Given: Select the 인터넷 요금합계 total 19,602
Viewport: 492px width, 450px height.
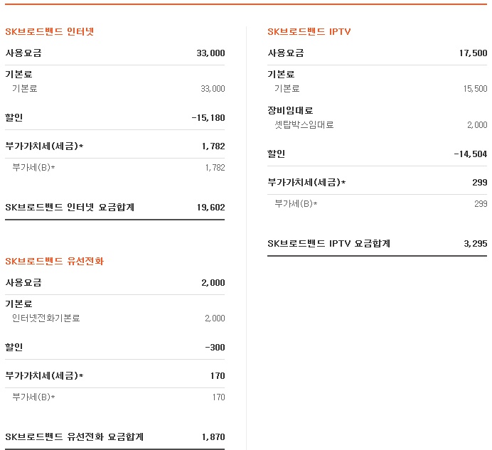Looking at the screenshot, I should point(210,208).
